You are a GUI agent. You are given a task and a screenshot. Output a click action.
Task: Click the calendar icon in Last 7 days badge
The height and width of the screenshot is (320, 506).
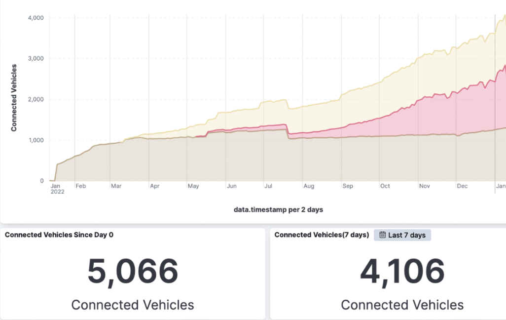(382, 235)
